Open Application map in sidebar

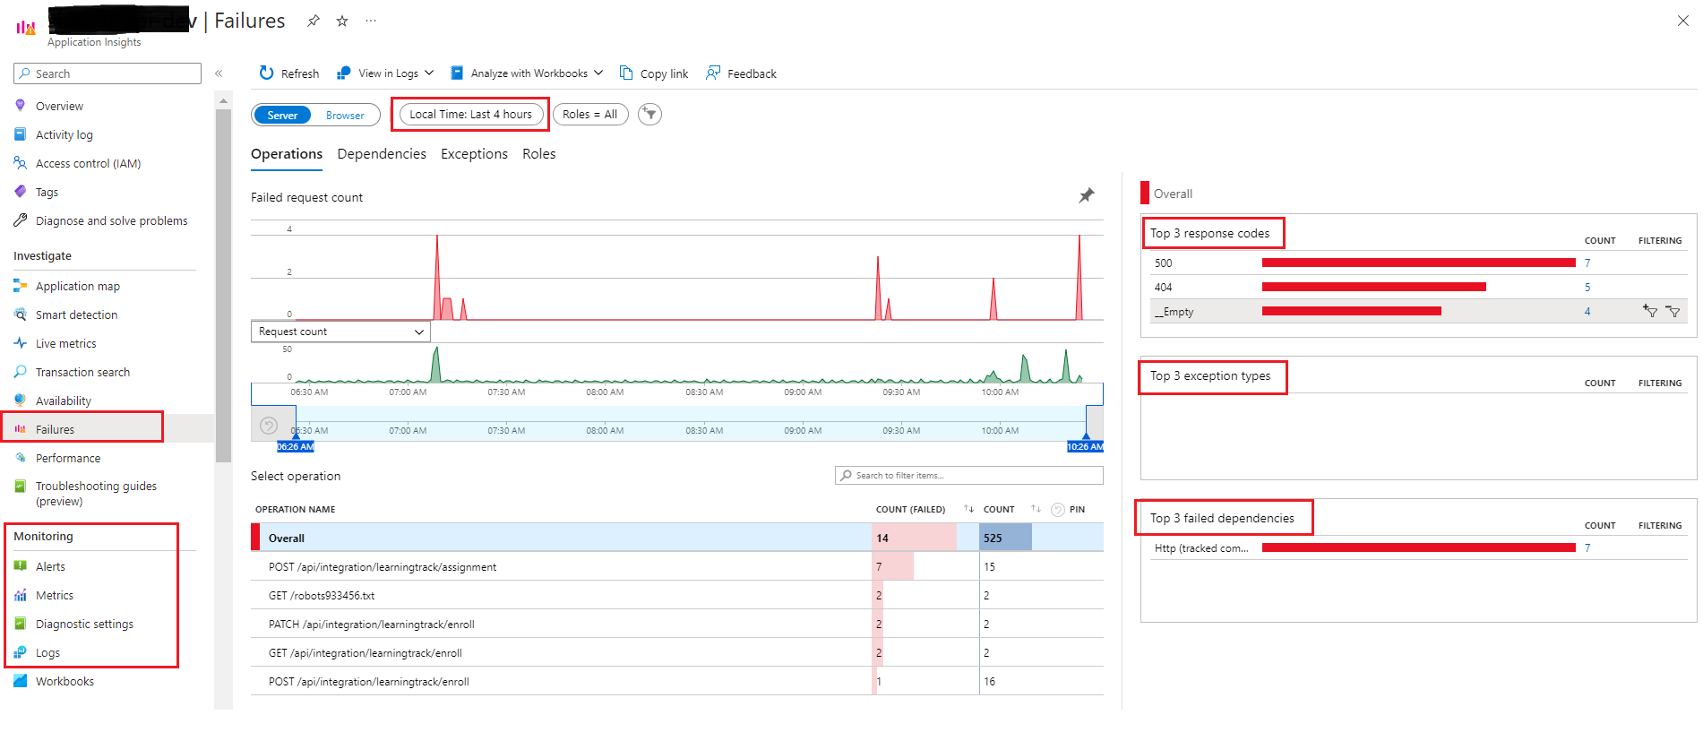77,287
